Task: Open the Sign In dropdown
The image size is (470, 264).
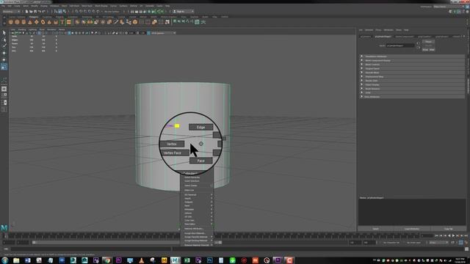Action: [x=183, y=12]
